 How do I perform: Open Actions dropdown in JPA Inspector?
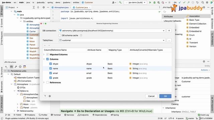tap(205, 70)
